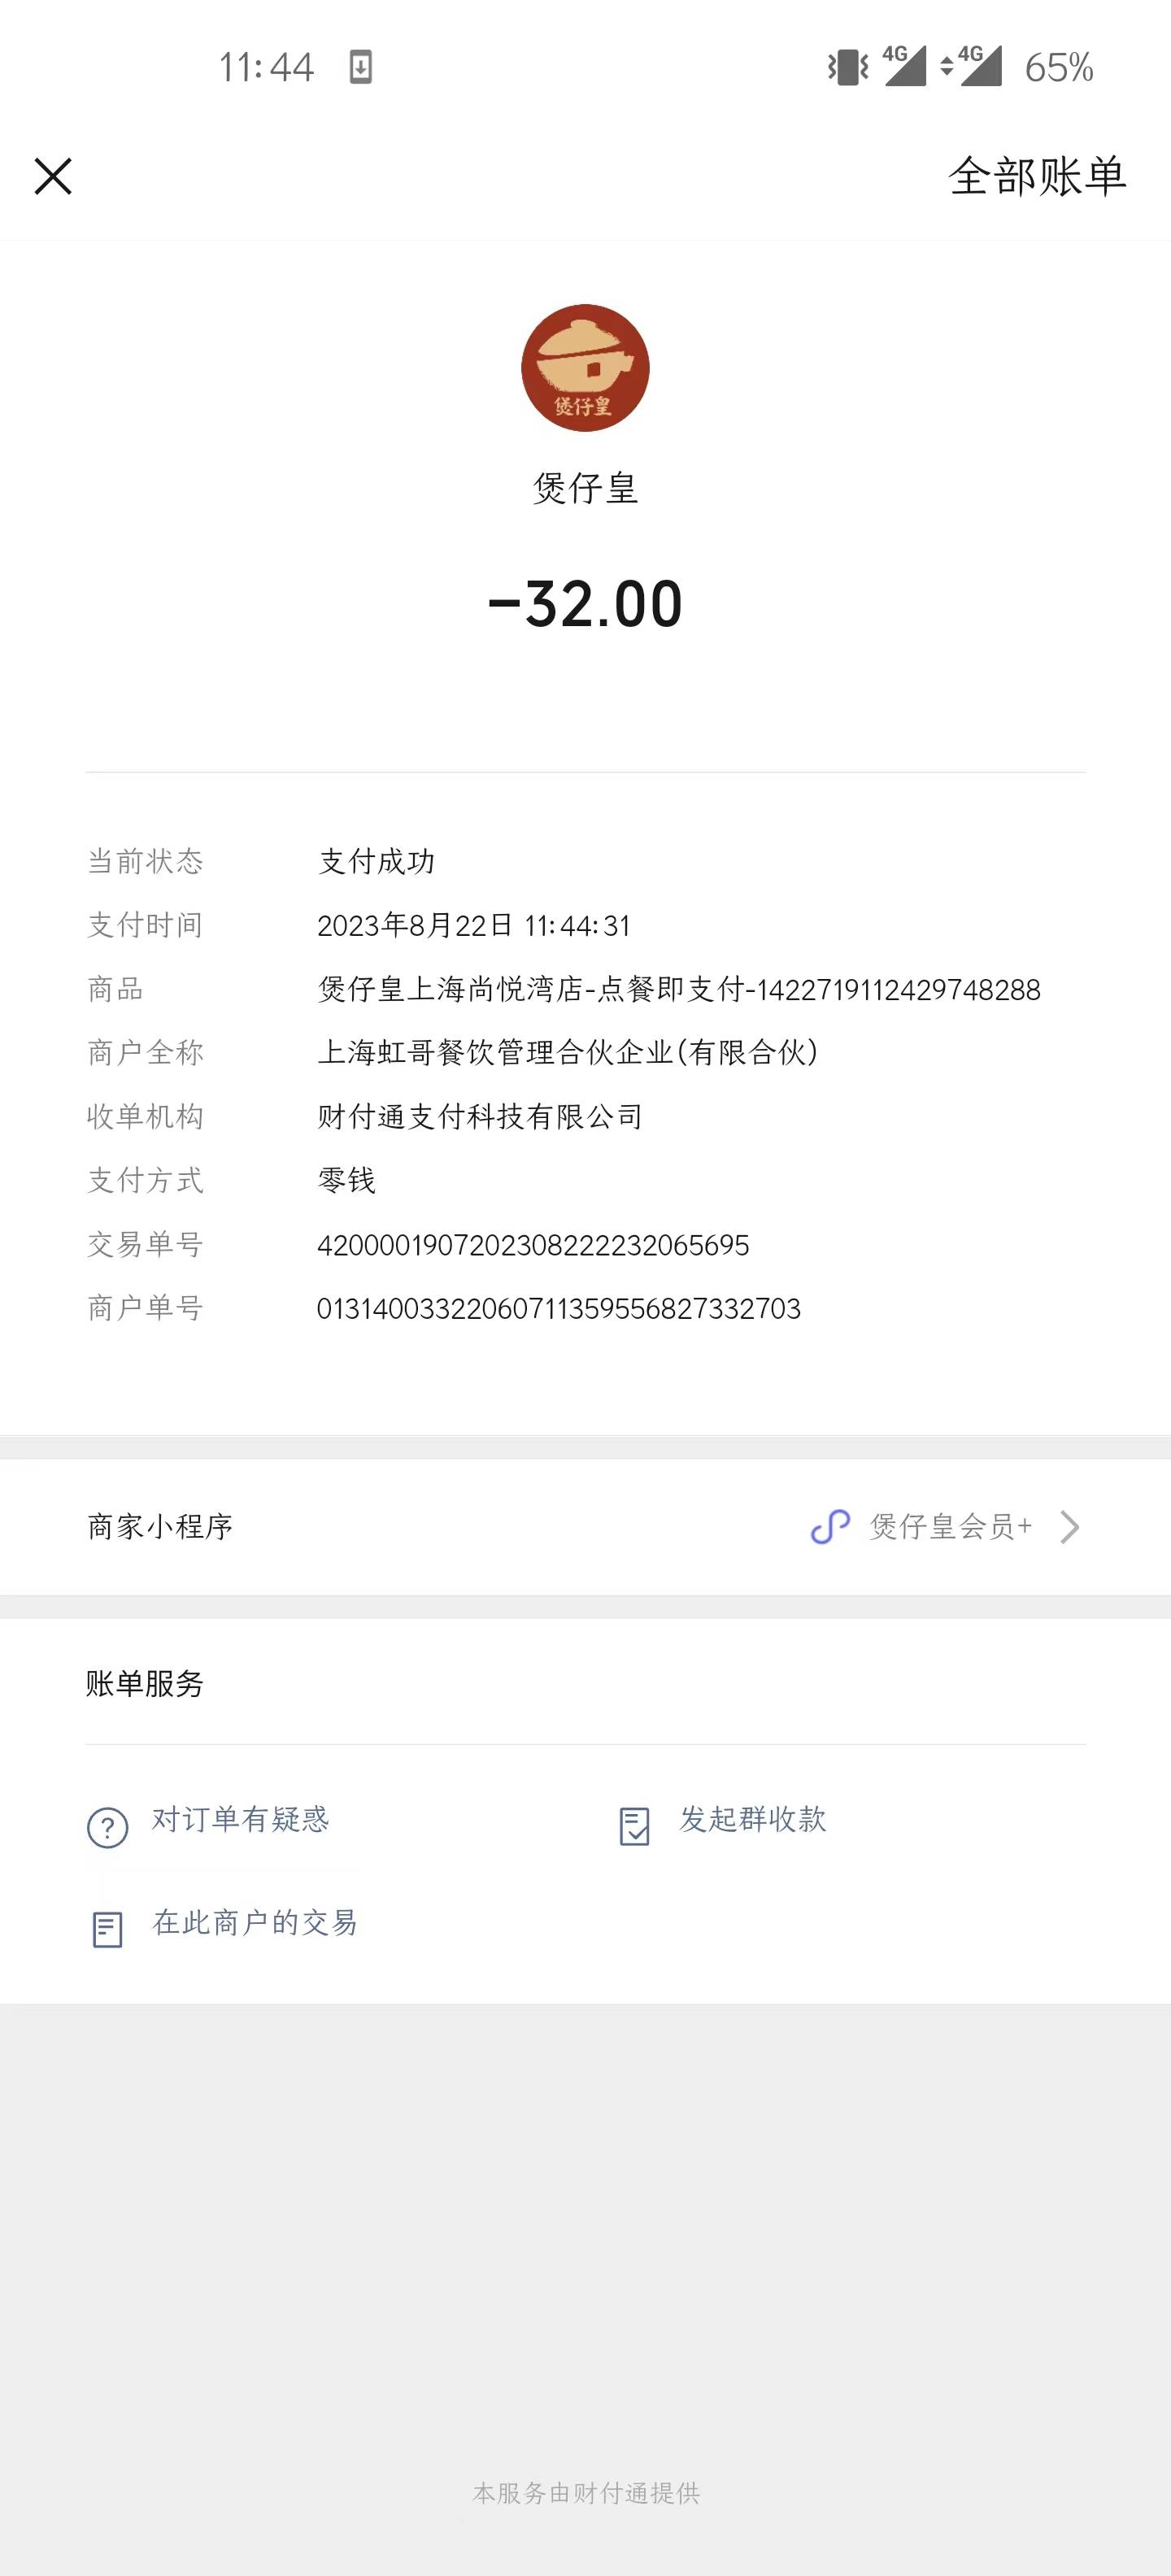Viewport: 1171px width, 2576px height.
Task: Tap the vibrate mode icon in status bar
Action: pyautogui.click(x=848, y=67)
